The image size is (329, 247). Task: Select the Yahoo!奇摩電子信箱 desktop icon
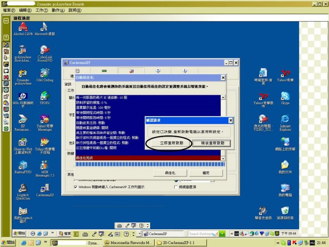tap(45, 146)
